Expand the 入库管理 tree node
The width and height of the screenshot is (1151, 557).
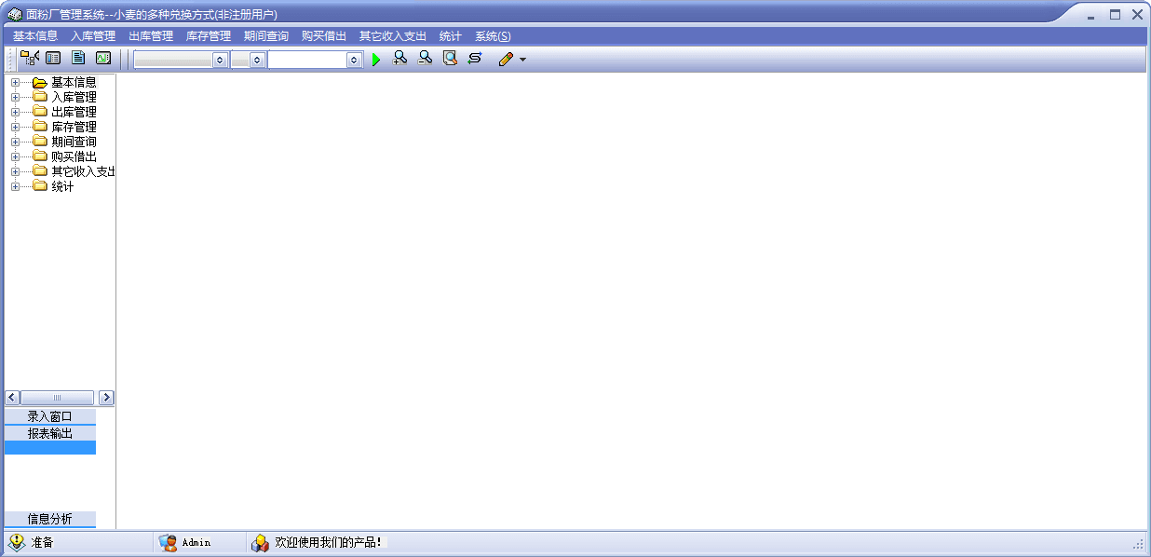click(x=15, y=97)
